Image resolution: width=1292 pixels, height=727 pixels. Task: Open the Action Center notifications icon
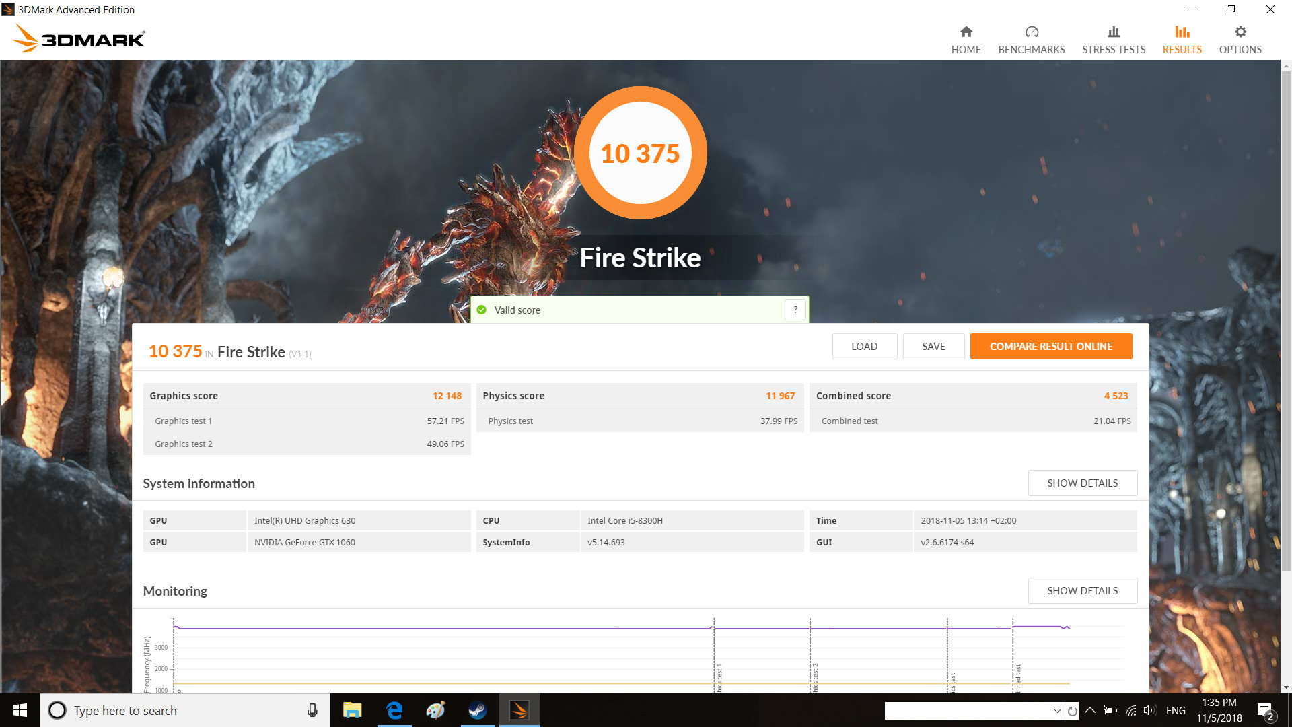1265,711
